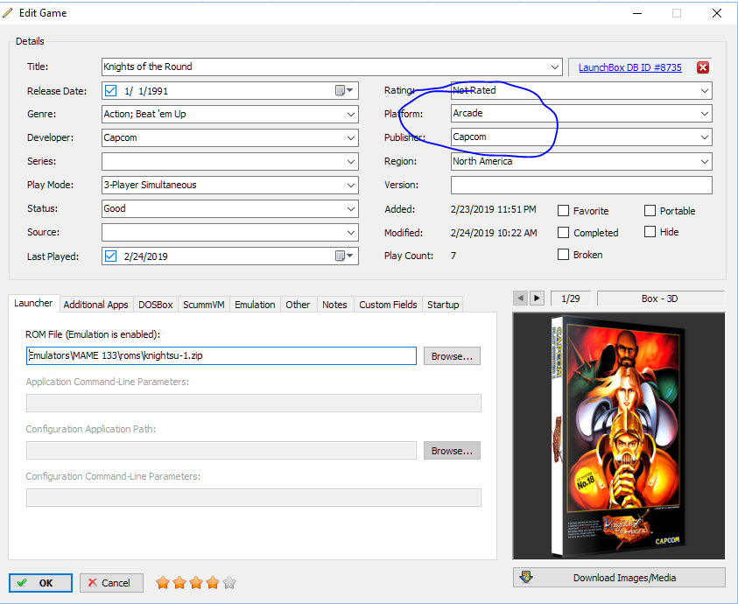Viewport: 738px width, 604px height.
Task: Switch to the Custom Fields tab
Action: (388, 305)
